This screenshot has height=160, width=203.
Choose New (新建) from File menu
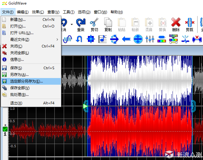tap(31, 20)
